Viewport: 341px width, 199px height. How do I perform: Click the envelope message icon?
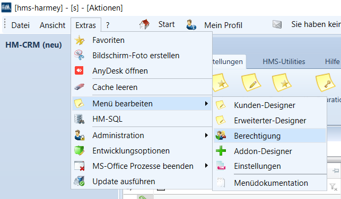(277, 24)
